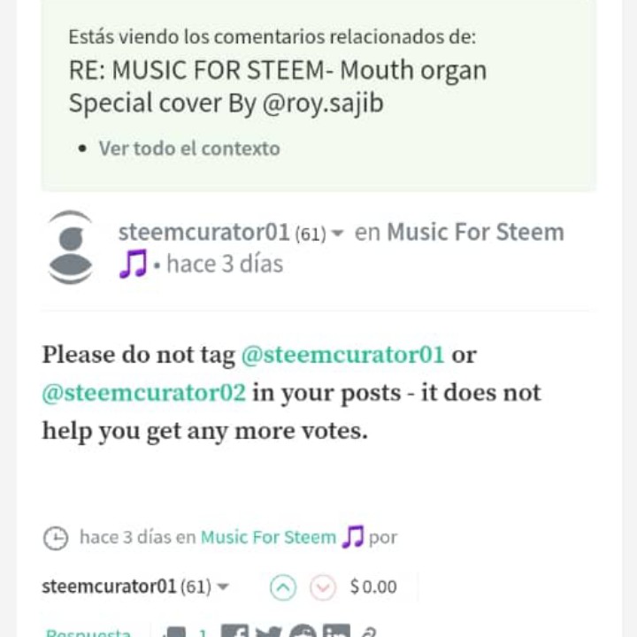This screenshot has width=637, height=637.
Task: Share the comment on Twitter
Action: coord(268,632)
